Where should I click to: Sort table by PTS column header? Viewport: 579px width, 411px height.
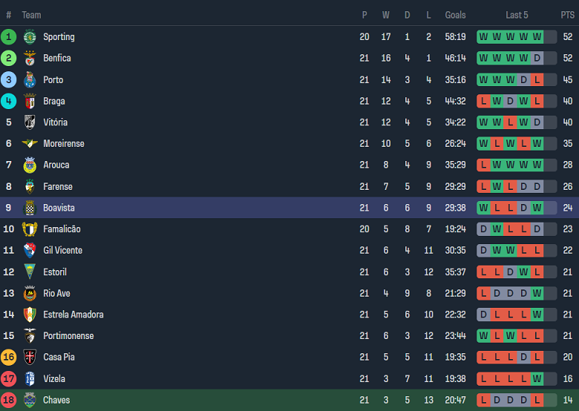(567, 15)
